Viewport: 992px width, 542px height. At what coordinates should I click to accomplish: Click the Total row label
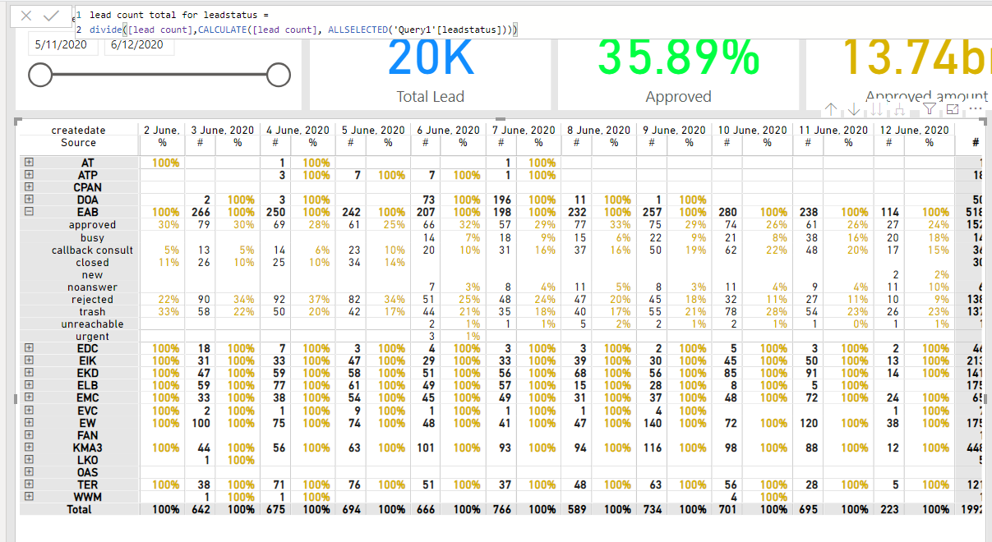click(x=79, y=509)
